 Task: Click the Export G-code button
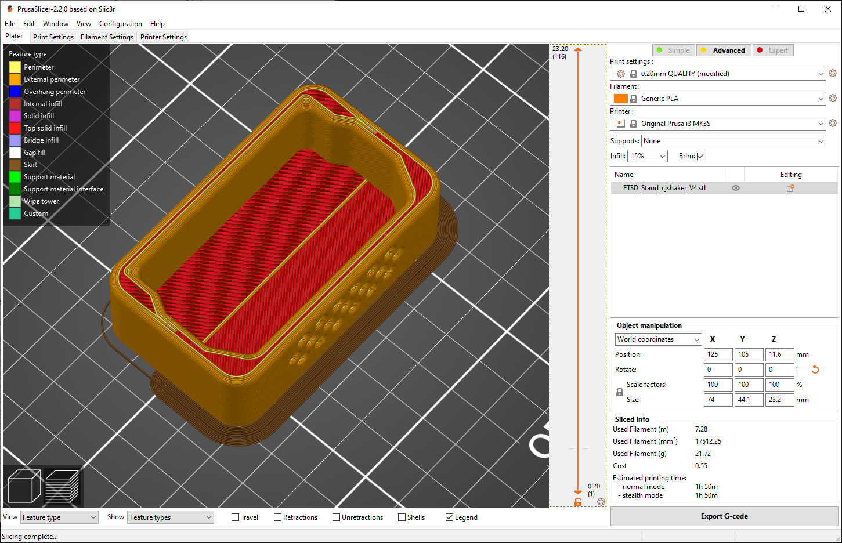pyautogui.click(x=724, y=516)
